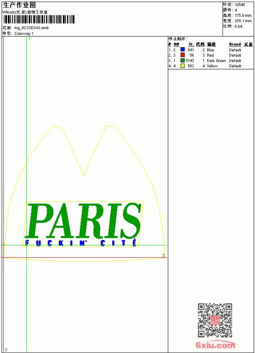This screenshot has height=353, width=255.
Task: Click the dark green color swatch
Action: (x=183, y=60)
